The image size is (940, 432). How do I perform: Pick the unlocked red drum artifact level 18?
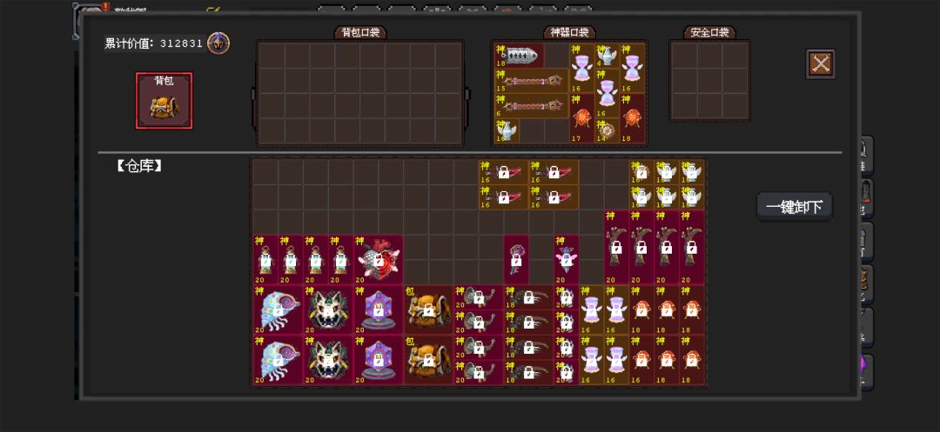(632, 118)
